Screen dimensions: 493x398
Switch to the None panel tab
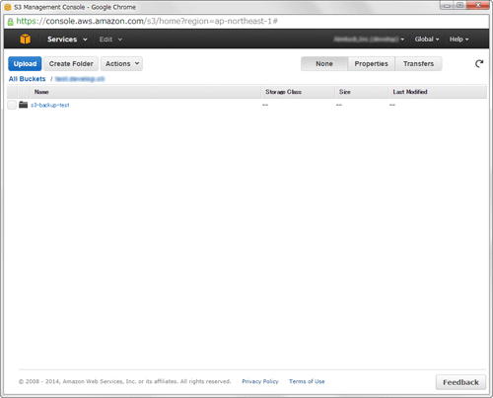pyautogui.click(x=324, y=64)
